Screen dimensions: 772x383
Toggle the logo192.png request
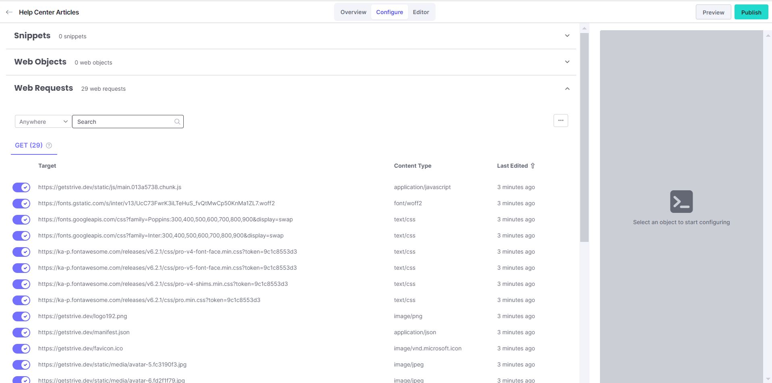(x=21, y=316)
